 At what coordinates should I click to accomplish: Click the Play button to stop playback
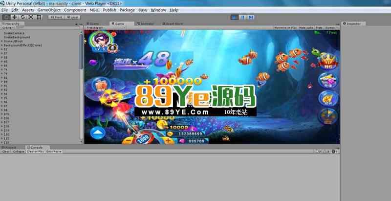(x=235, y=17)
